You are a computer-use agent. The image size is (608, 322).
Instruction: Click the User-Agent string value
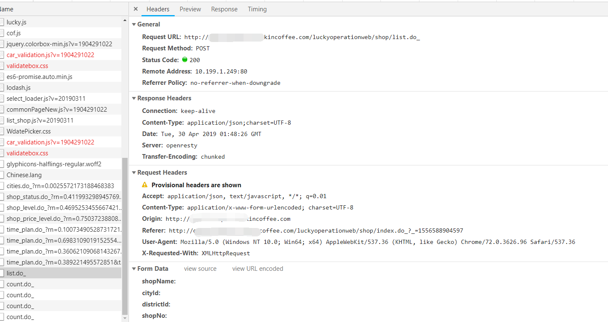pos(378,242)
